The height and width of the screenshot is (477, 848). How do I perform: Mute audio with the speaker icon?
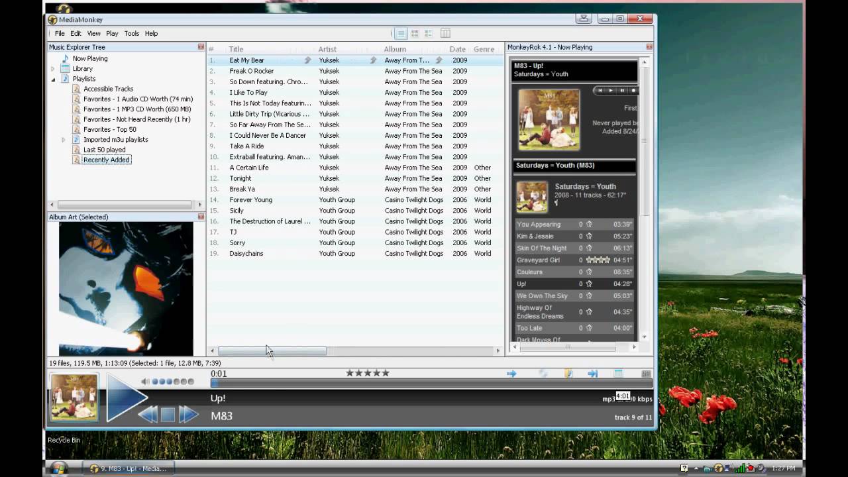145,382
